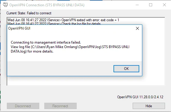171x112 pixels.
Task: Click the OpenVPN Connection window icon
Action: pos(5,5)
